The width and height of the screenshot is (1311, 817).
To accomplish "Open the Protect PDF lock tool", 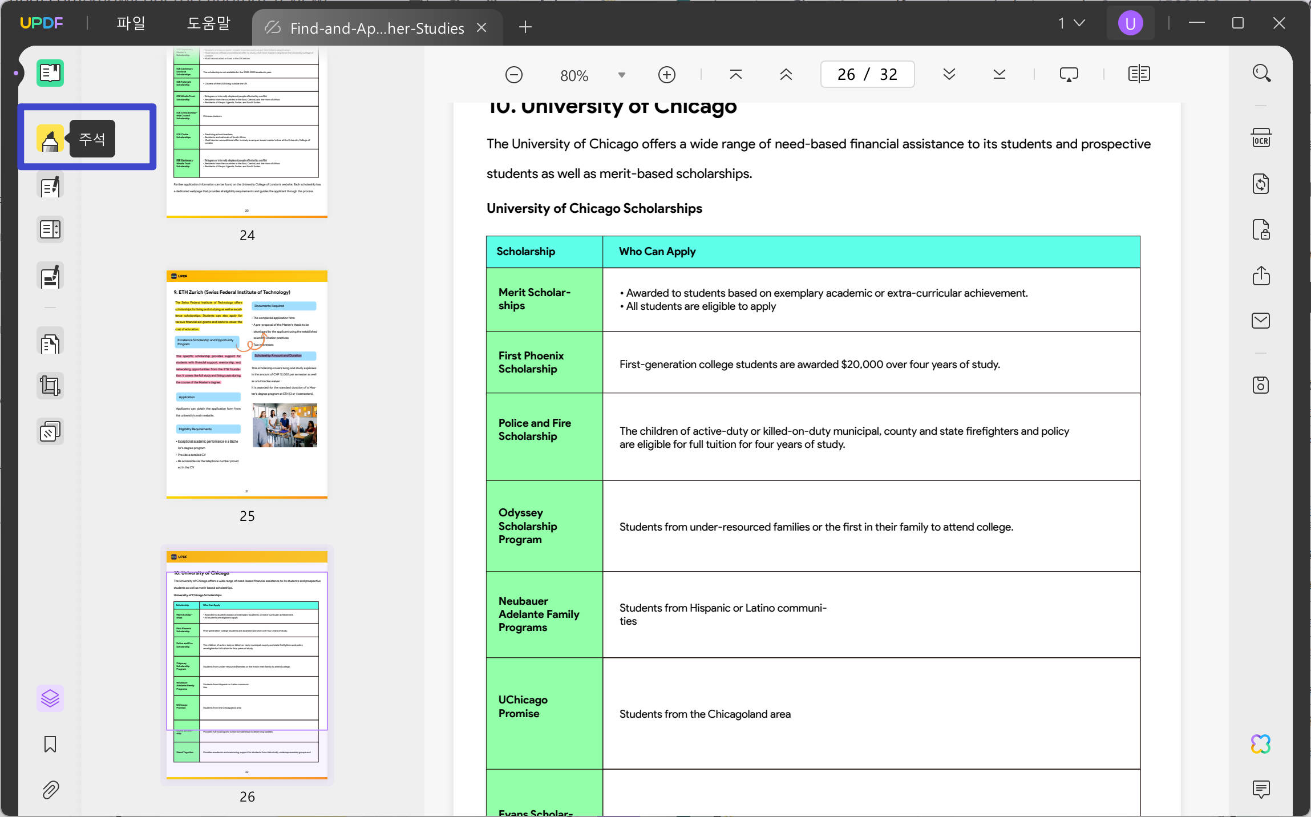I will (1261, 229).
